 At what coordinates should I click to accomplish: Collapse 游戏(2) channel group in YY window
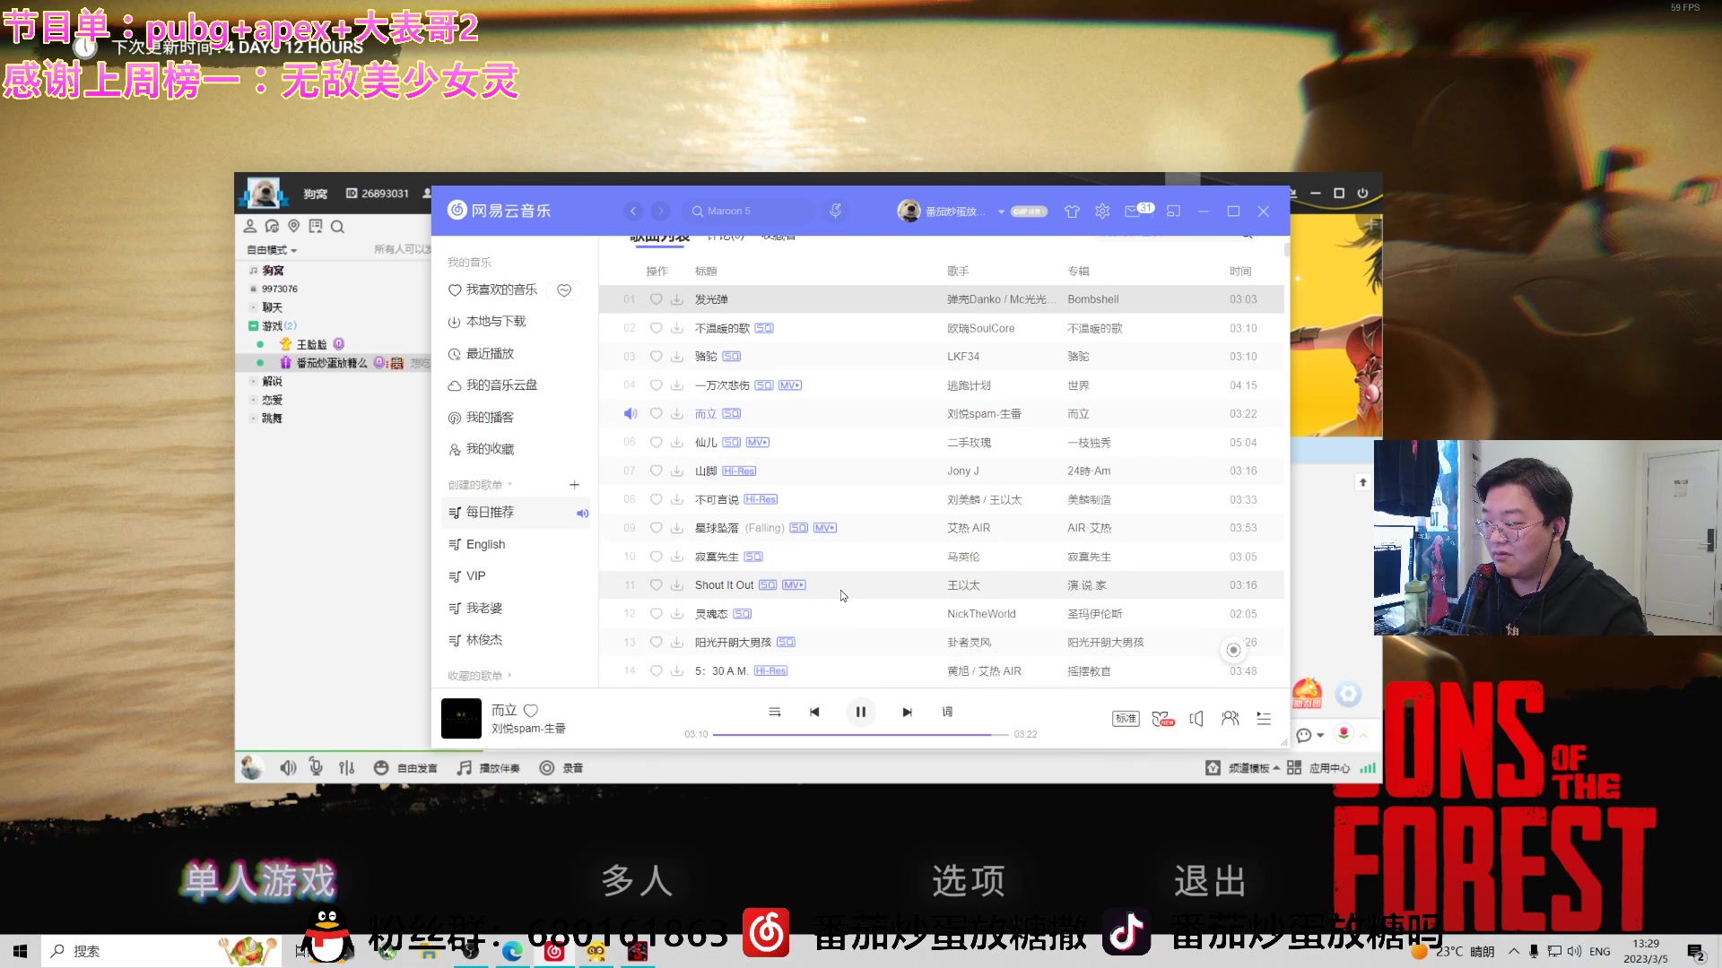click(254, 325)
